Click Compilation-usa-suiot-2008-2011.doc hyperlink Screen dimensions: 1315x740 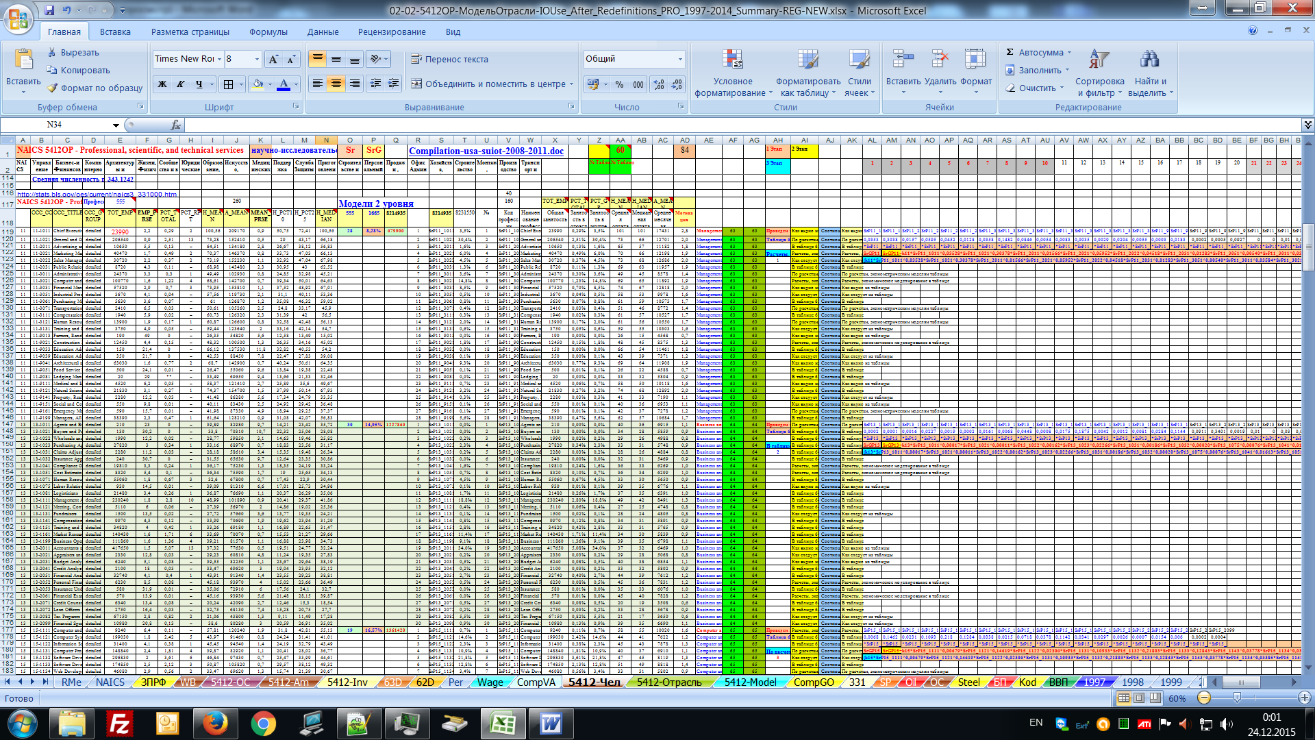[486, 151]
